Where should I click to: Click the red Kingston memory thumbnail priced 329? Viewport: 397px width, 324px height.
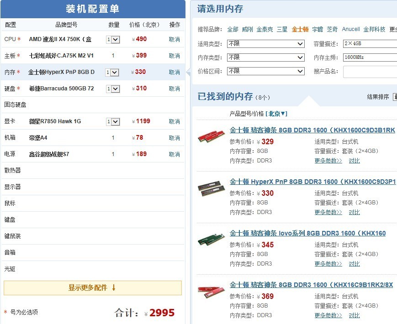pos(211,137)
